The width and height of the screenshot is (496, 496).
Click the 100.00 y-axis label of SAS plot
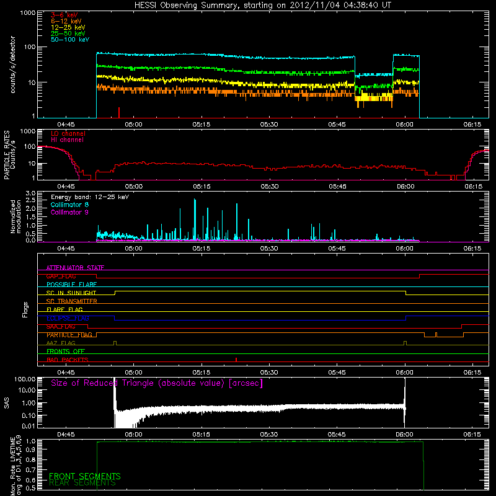click(25, 379)
